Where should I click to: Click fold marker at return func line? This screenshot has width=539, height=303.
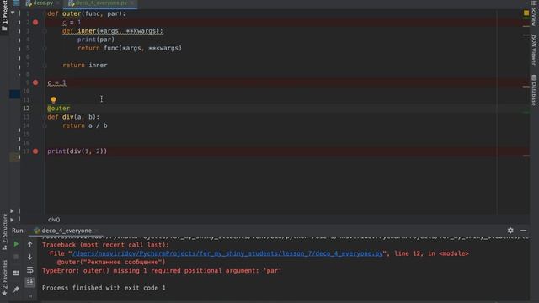coord(45,48)
